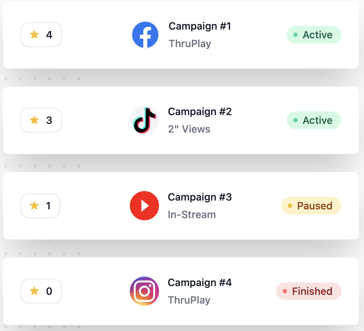Select the Finished status badge

(309, 291)
